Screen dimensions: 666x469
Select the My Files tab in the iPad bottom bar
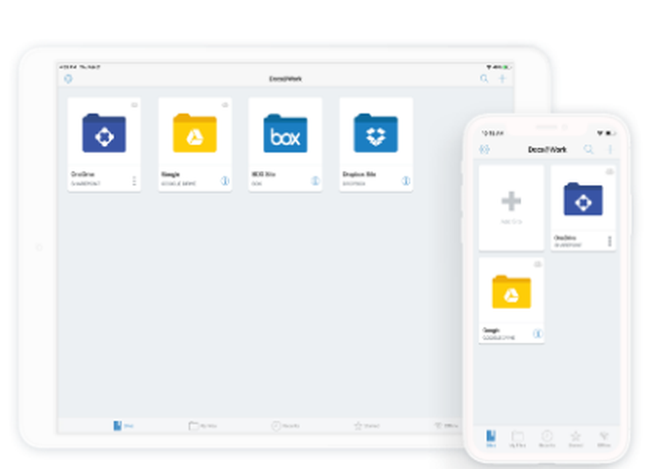pyautogui.click(x=202, y=425)
